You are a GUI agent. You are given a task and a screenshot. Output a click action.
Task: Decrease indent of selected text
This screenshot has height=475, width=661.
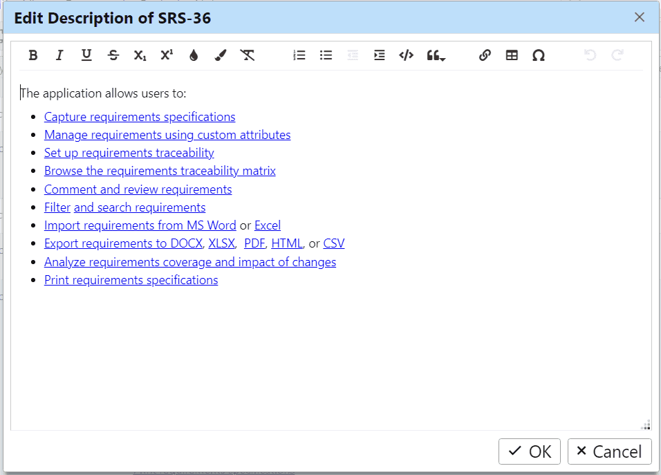(x=353, y=55)
